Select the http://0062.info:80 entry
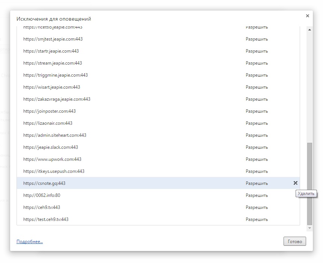Screen dimensions: 323x263 pos(42,195)
